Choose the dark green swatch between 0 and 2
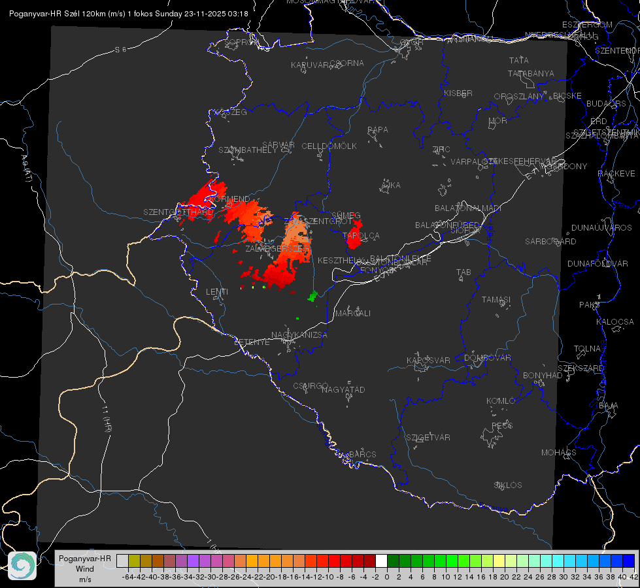The image size is (640, 588). (393, 561)
